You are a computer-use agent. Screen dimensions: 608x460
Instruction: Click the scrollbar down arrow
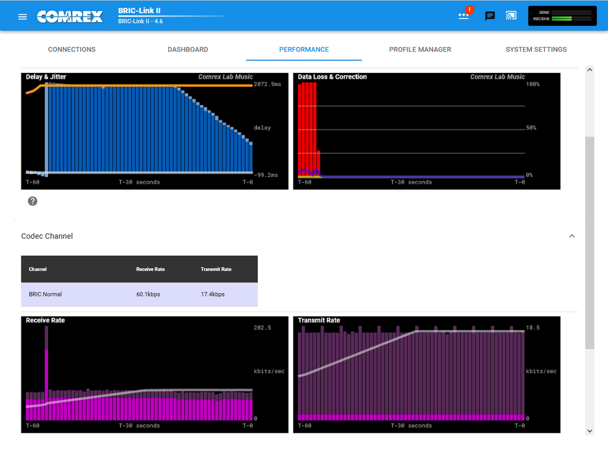(590, 430)
